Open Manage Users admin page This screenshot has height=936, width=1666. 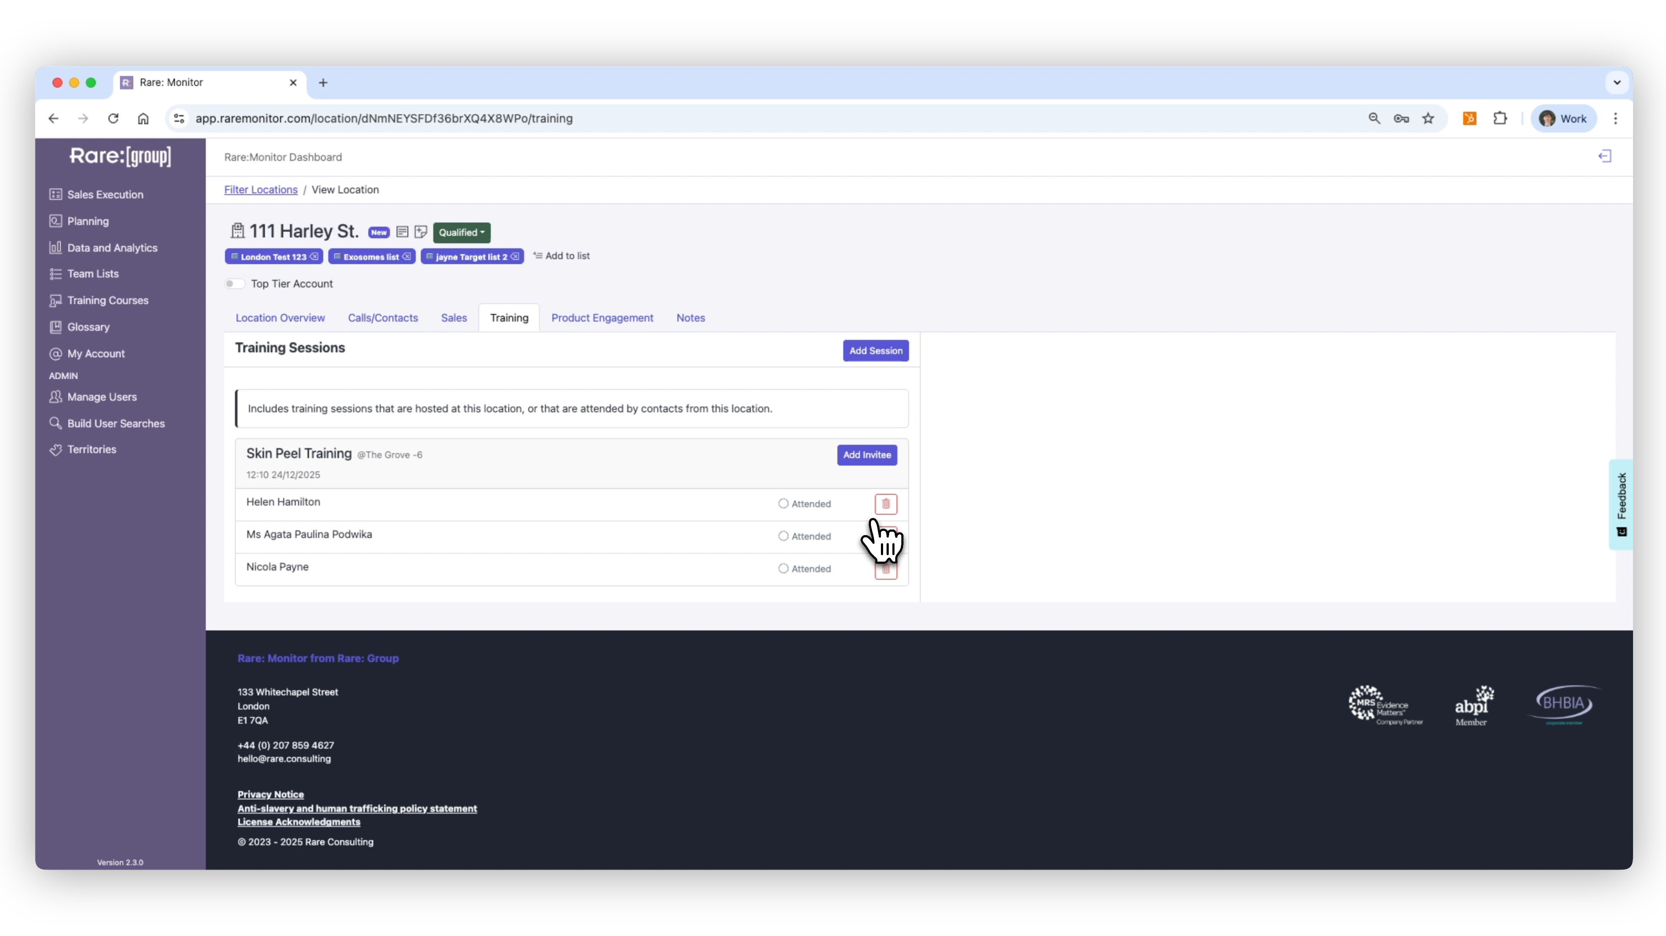tap(93, 396)
